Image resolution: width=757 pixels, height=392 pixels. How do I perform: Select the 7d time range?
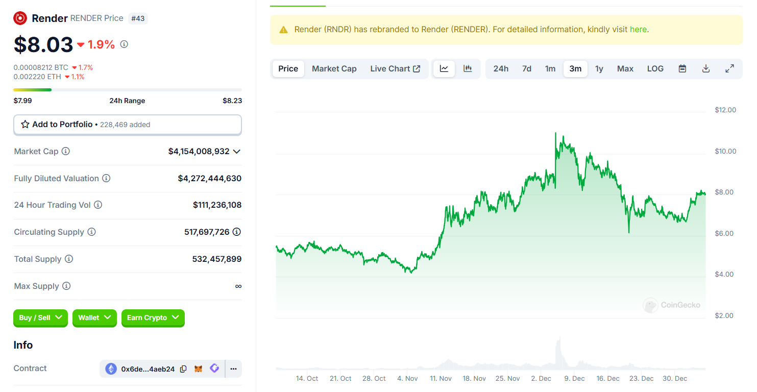[527, 68]
